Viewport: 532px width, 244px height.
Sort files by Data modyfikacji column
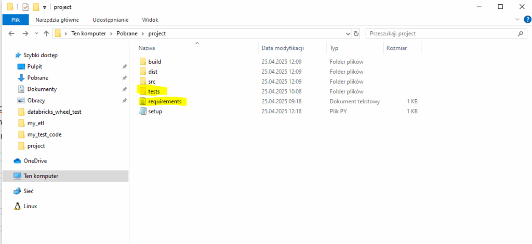tap(282, 48)
